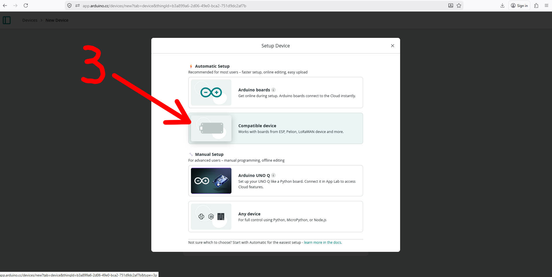Select the Arduino boards setup option
Viewport: 552px width, 277px height.
276,93
